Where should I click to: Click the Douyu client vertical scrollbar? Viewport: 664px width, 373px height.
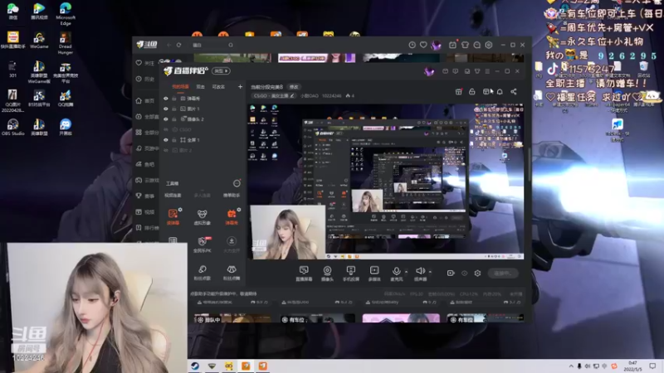(x=529, y=165)
